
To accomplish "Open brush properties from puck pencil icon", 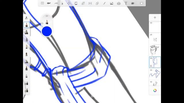I will [x=47, y=22].
